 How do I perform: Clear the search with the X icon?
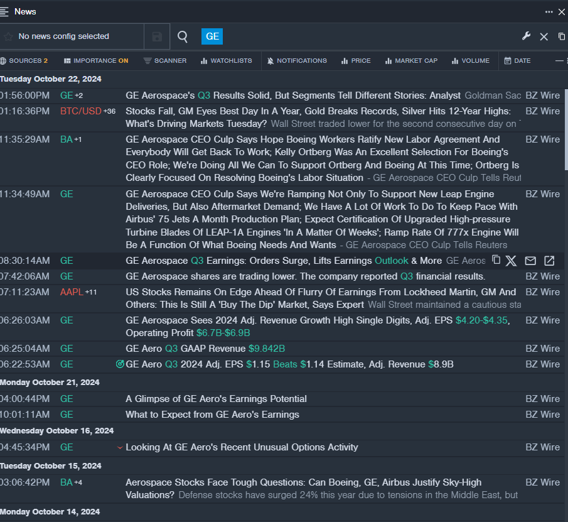coord(544,37)
